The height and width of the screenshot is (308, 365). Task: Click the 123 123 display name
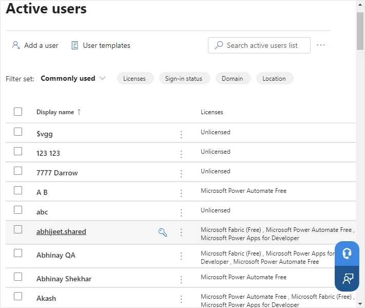click(48, 153)
